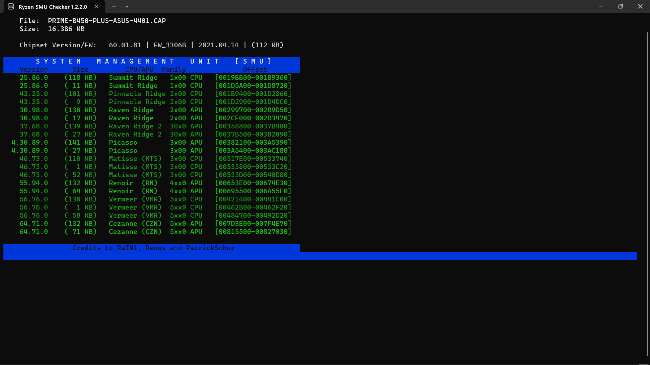650x365 pixels.
Task: Click offset [00462B00-00462F20]
Action: pyautogui.click(x=253, y=207)
